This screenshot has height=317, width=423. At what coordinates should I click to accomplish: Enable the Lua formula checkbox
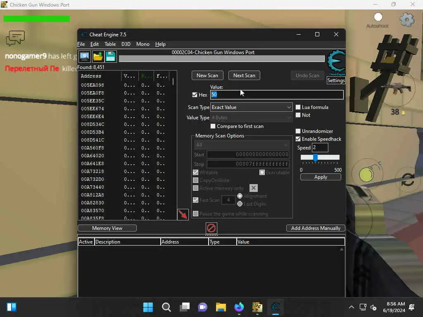click(x=298, y=107)
